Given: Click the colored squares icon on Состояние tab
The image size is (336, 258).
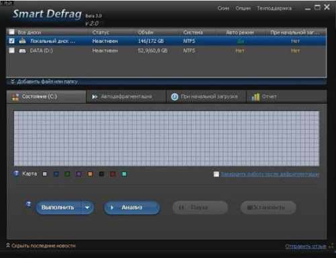Looking at the screenshot, I should [15, 97].
